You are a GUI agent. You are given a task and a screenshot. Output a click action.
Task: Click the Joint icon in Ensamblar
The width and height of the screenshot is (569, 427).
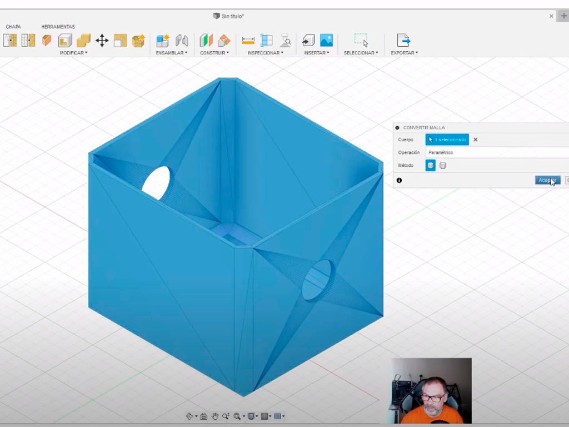tap(182, 40)
